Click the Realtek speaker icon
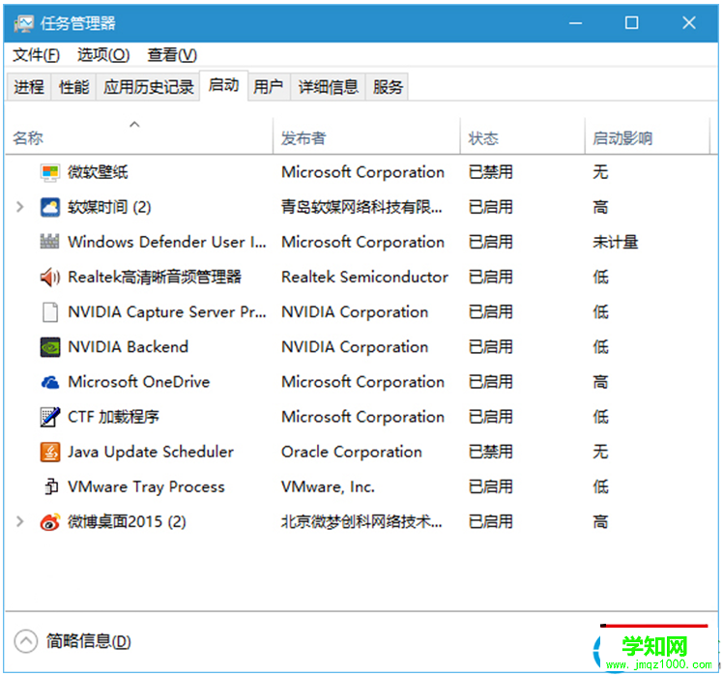The width and height of the screenshot is (723, 676). click(x=50, y=278)
